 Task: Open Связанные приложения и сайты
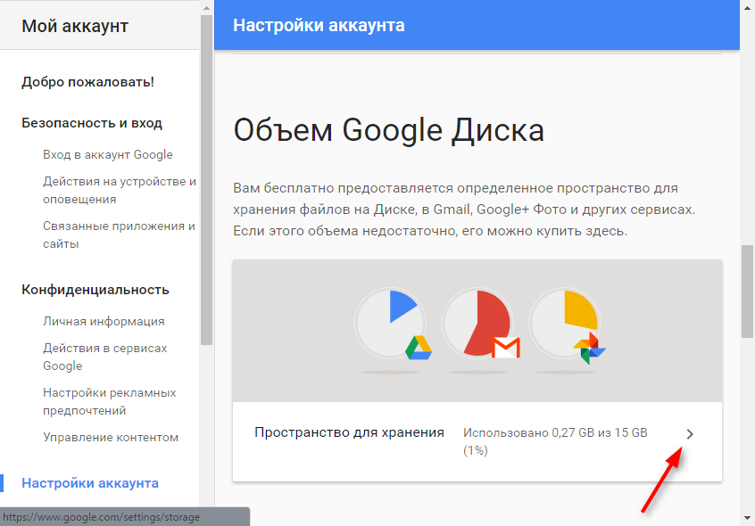[119, 234]
